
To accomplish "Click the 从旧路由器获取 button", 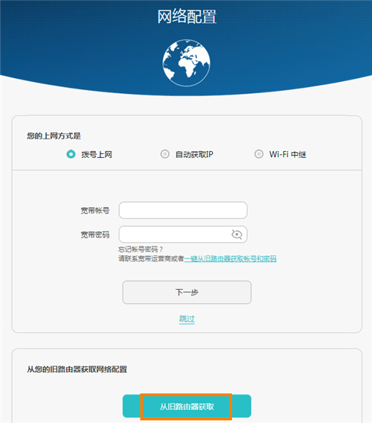I will pos(187,407).
